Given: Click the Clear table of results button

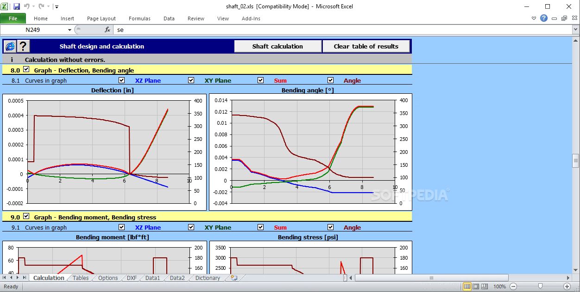Looking at the screenshot, I should pos(366,46).
